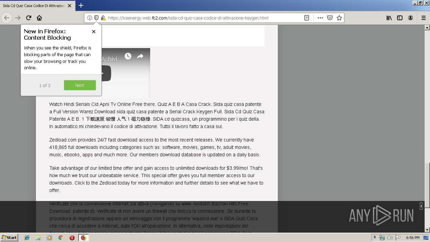Click Next in Content Blocking tour
Screen dimensions: 430x242
(80, 85)
